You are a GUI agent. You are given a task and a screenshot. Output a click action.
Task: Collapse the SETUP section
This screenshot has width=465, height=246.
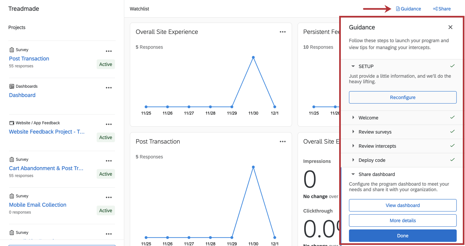353,66
